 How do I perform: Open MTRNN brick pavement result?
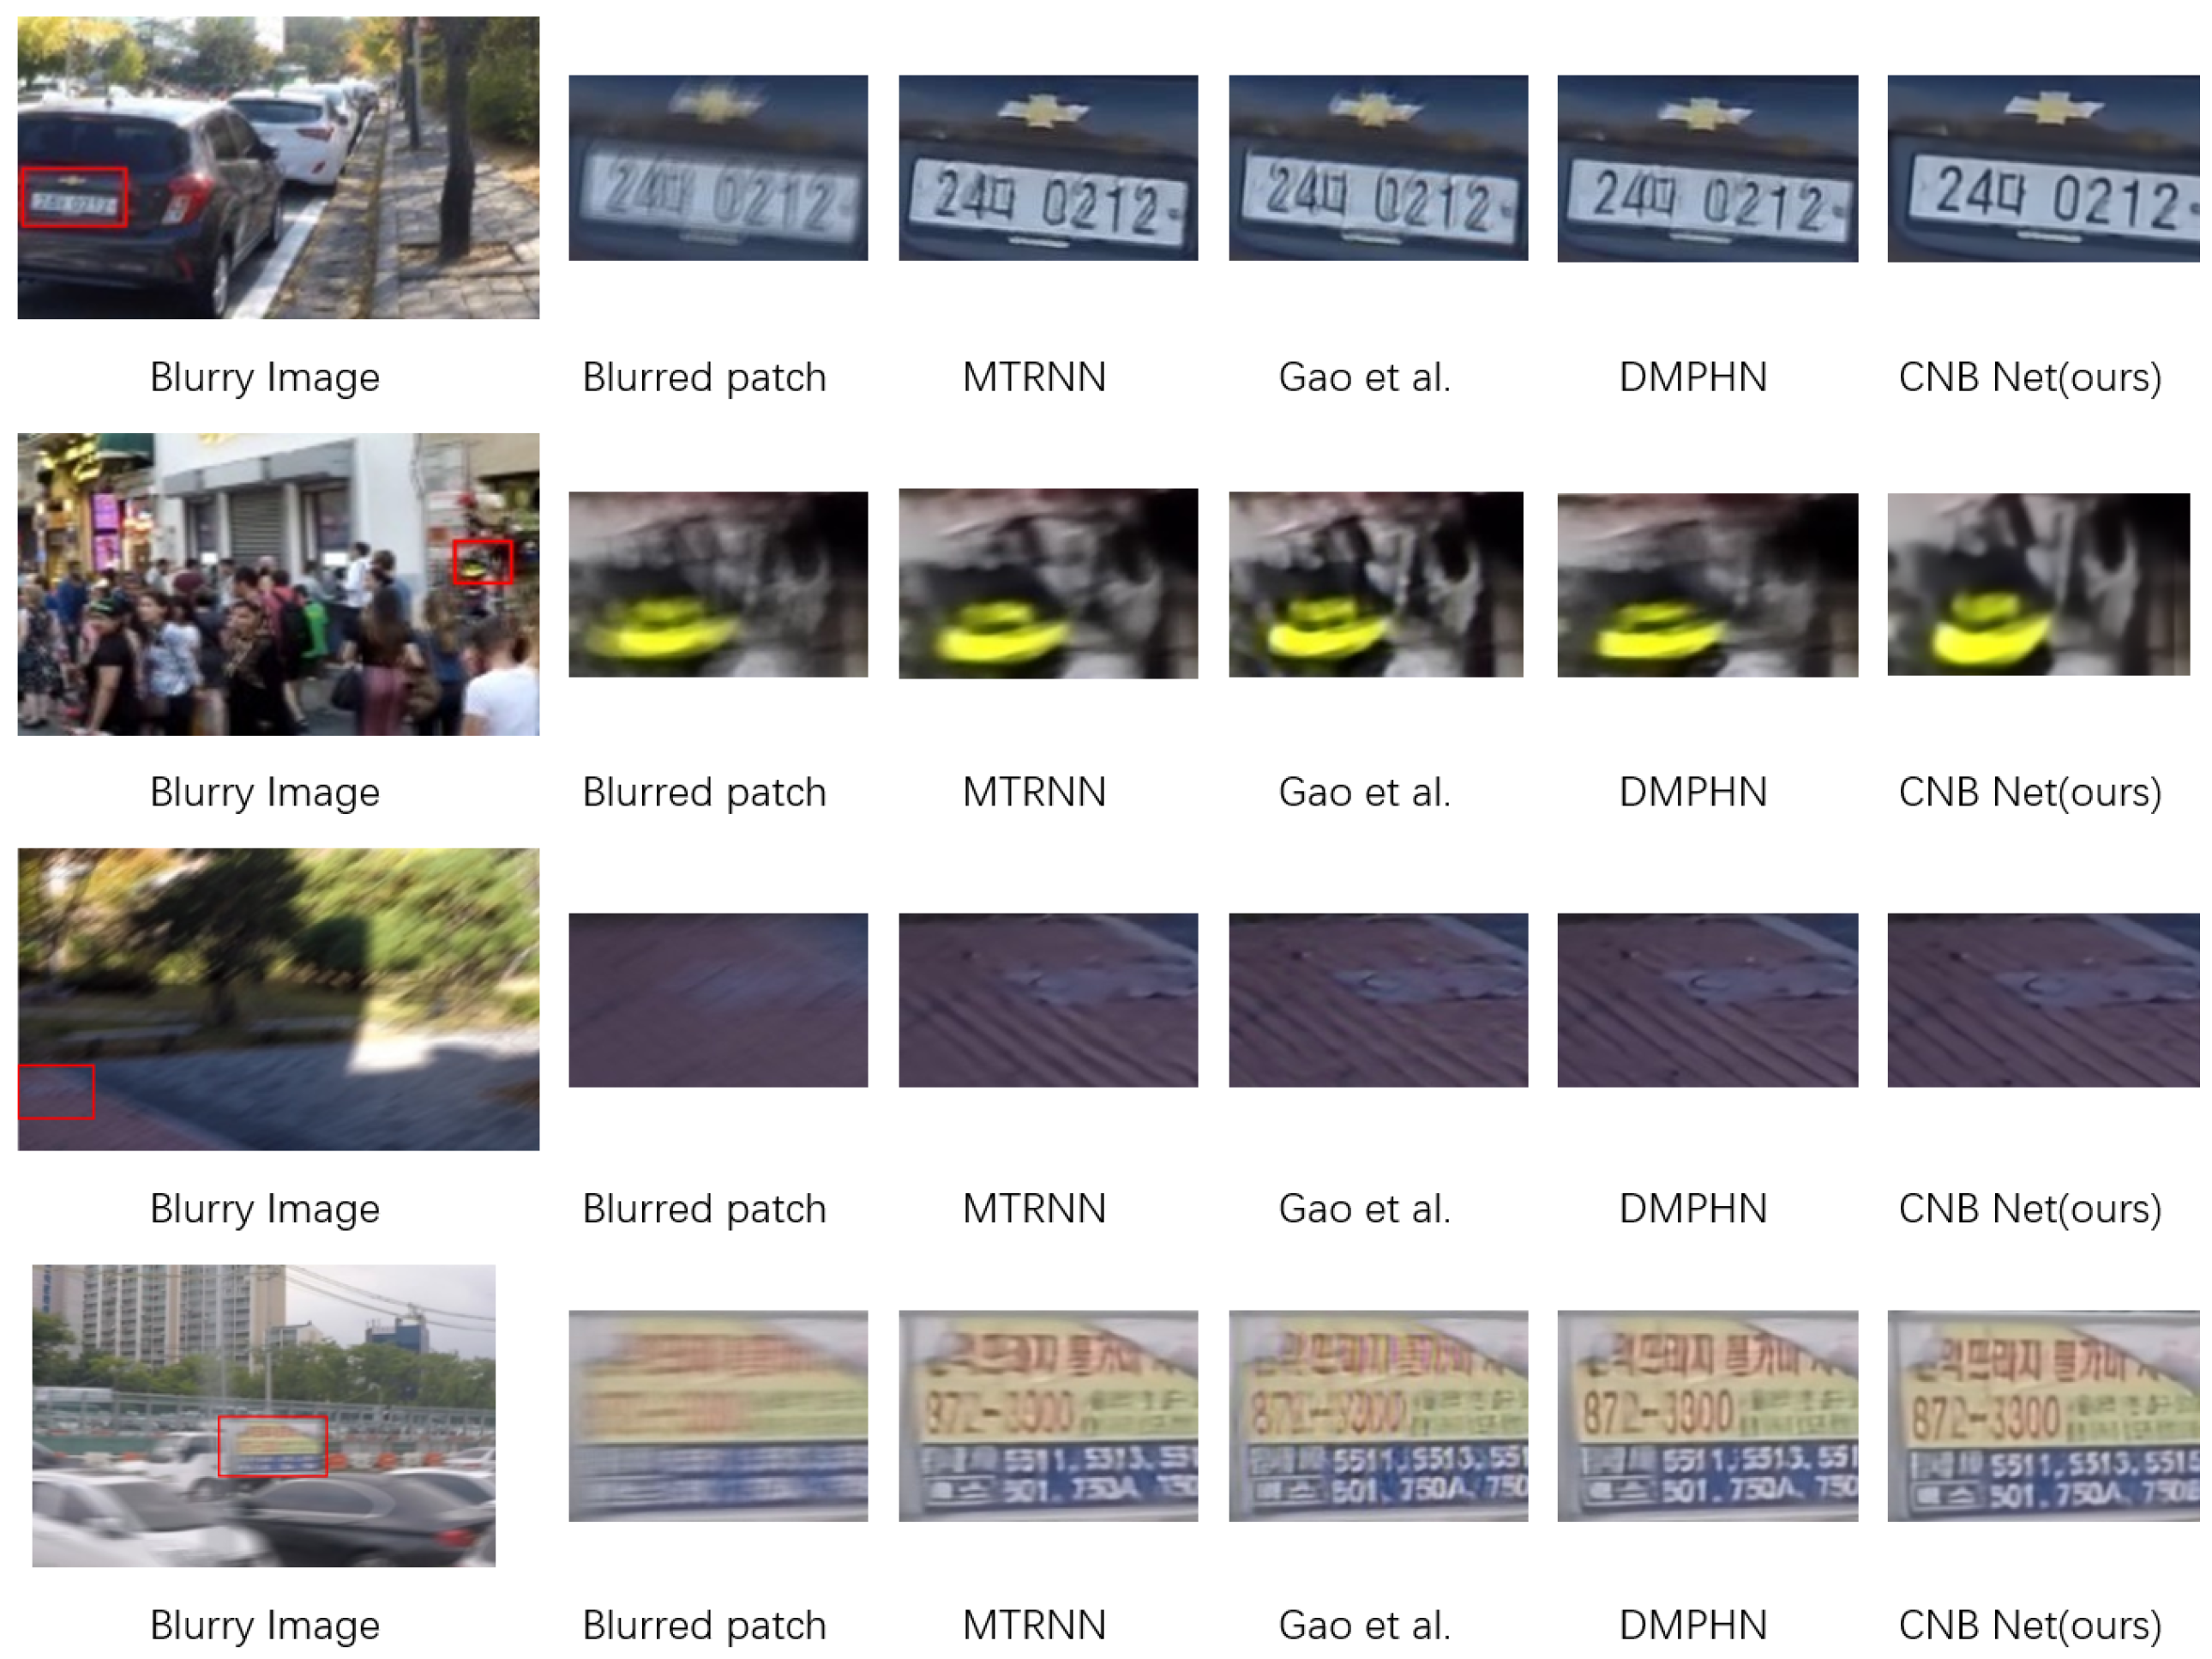pos(1048,999)
